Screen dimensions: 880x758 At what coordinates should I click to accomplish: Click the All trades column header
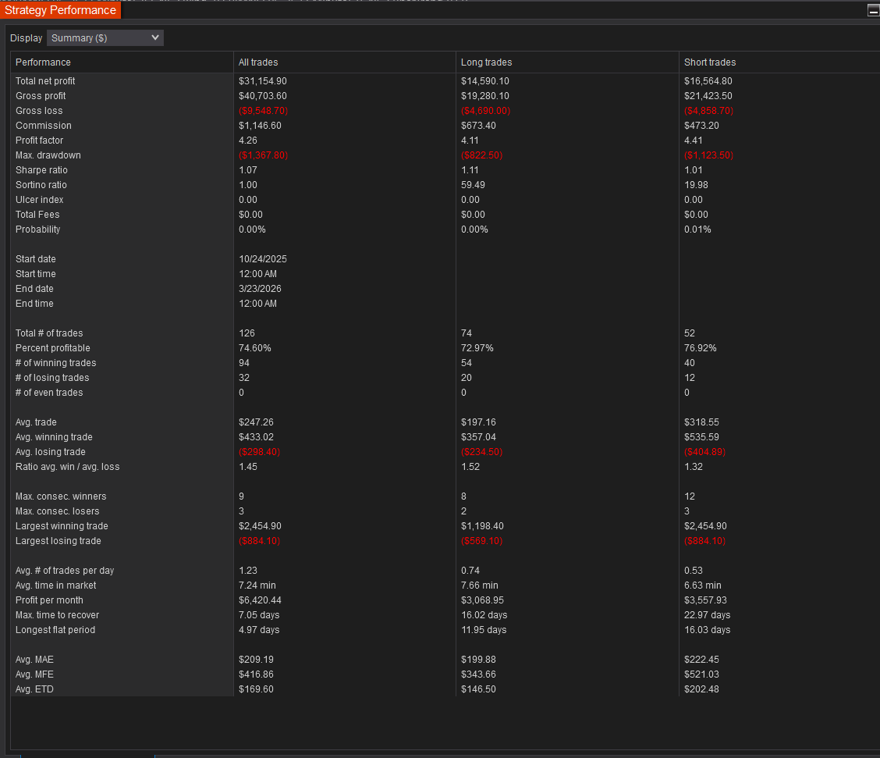(258, 62)
